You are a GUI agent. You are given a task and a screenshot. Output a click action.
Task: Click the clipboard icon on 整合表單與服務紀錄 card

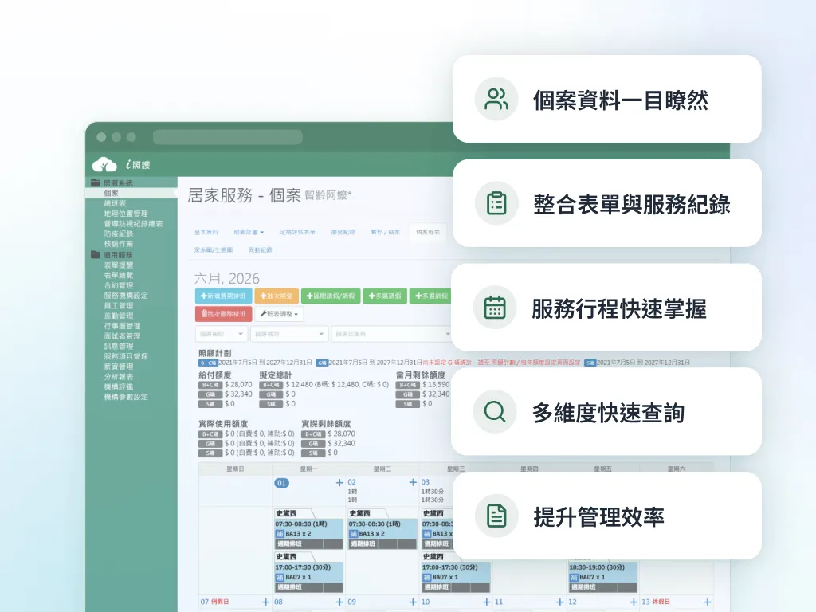(x=496, y=203)
